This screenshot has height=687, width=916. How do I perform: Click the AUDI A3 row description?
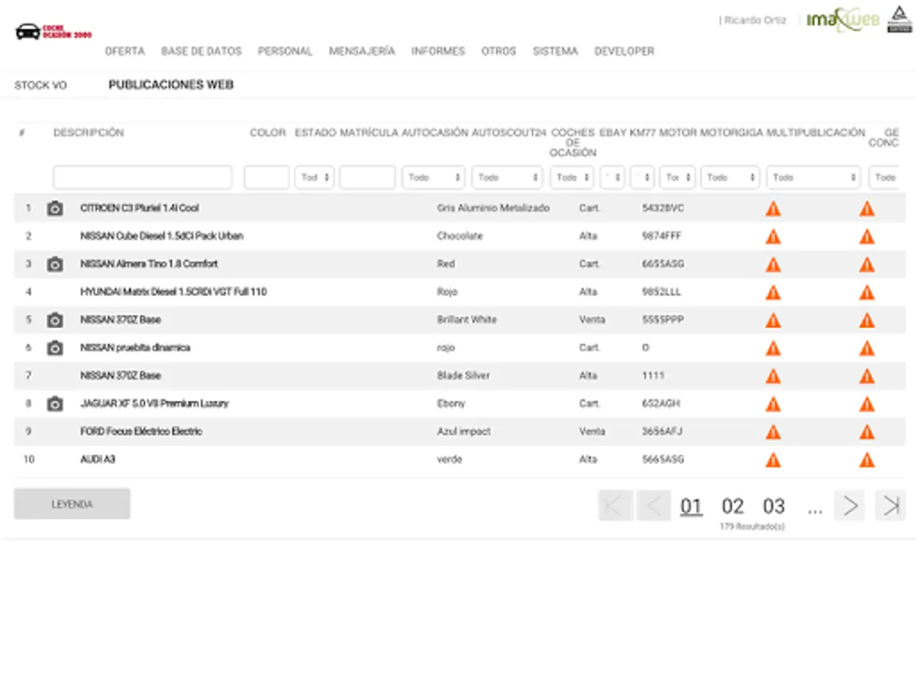[98, 460]
